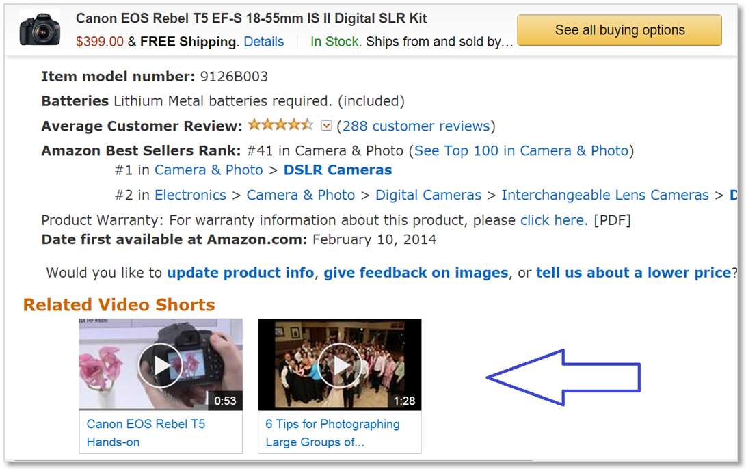Open shipping Details link
746x469 pixels.
click(263, 42)
